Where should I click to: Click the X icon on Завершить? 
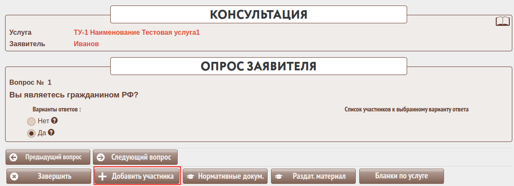tap(14, 176)
